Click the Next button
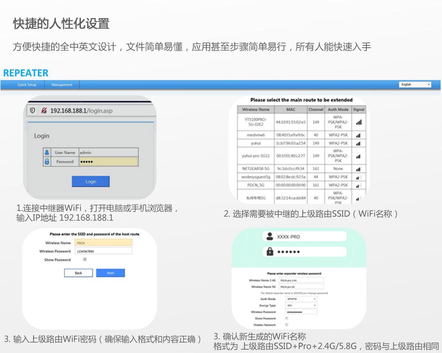 (110, 273)
